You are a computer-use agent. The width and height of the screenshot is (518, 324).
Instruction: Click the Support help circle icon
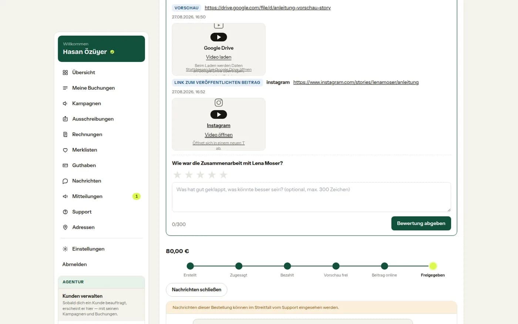point(65,212)
